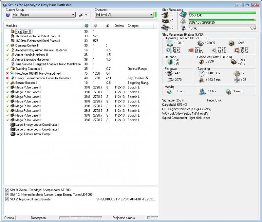
Task: Click the capacitor capacity icon beside 7594
Action: pos(201,62)
